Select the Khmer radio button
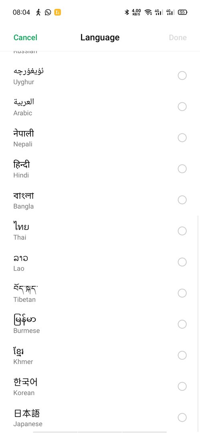 (182, 355)
